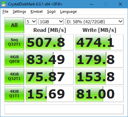Expand the 1GiB test size dropdown
The width and height of the screenshot is (128, 117).
click(51, 21)
